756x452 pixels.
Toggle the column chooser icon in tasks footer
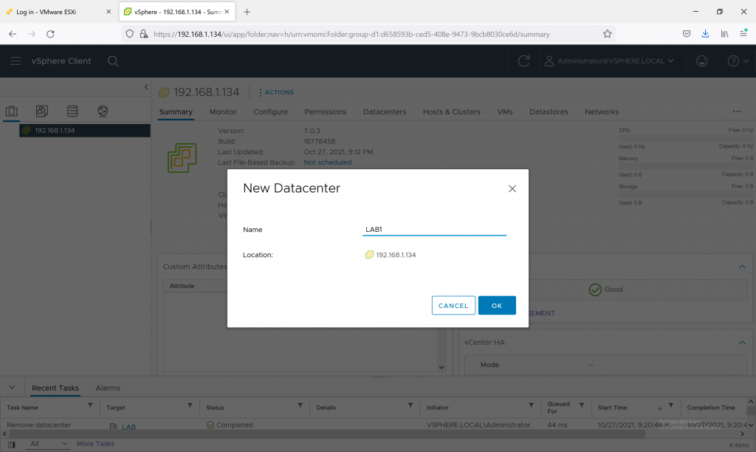click(x=11, y=445)
